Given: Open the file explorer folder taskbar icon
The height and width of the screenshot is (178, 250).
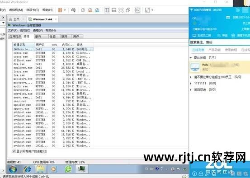Looking at the screenshot, I should 40,169.
